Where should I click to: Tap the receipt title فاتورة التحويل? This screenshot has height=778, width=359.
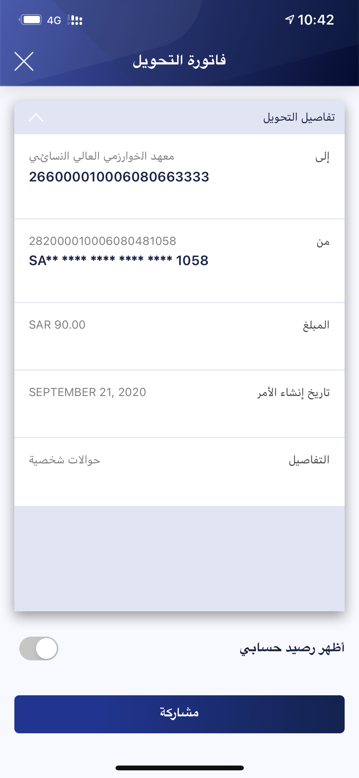pyautogui.click(x=179, y=61)
